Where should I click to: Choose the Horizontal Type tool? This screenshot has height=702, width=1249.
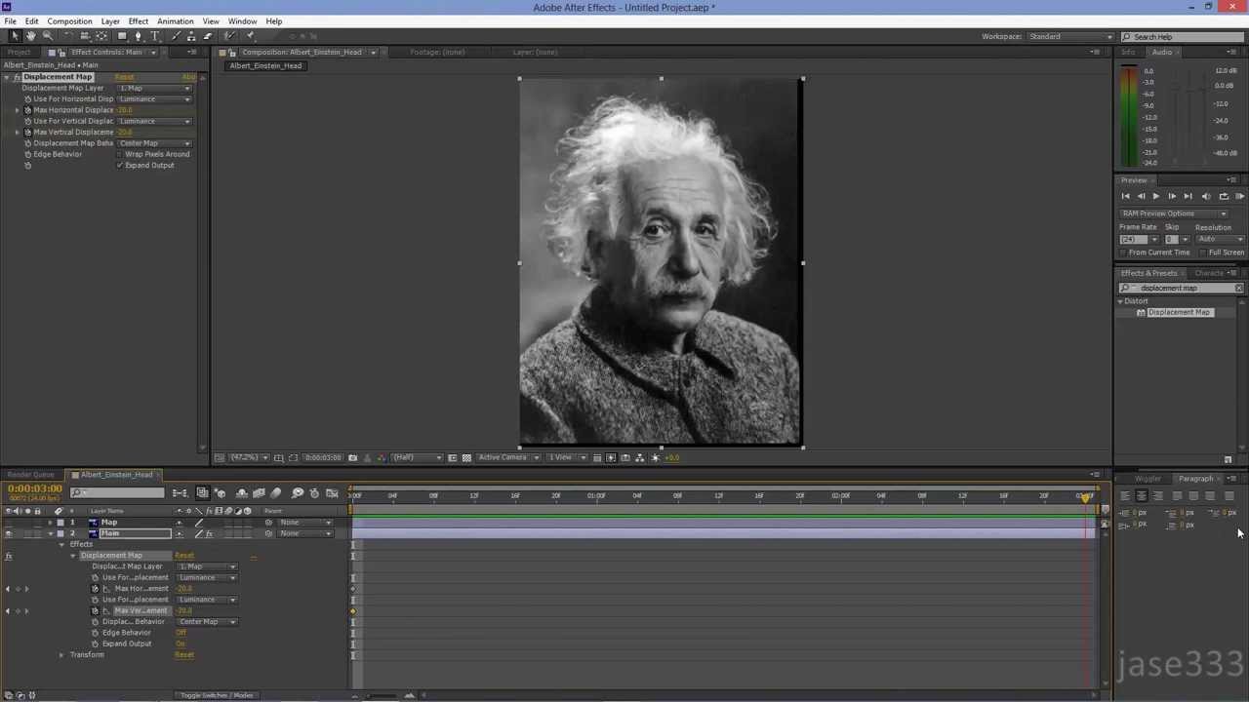click(x=154, y=36)
